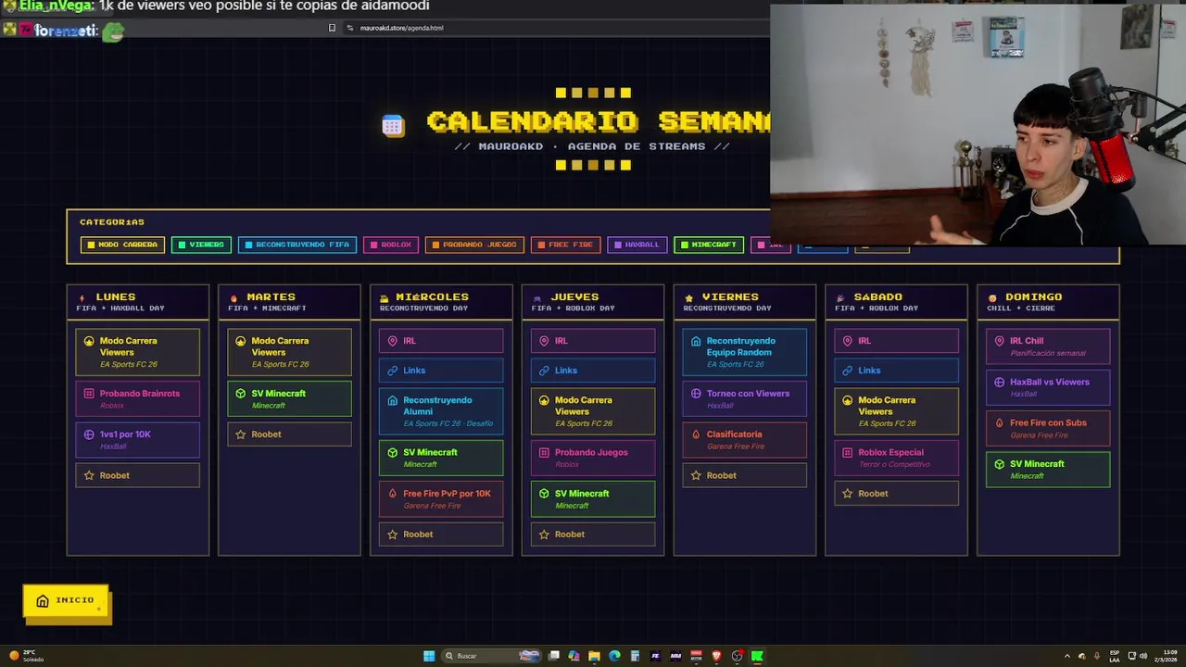Viewport: 1186px width, 667px height.
Task: Click the flame icon on Clasificatoria card
Action: point(696,434)
